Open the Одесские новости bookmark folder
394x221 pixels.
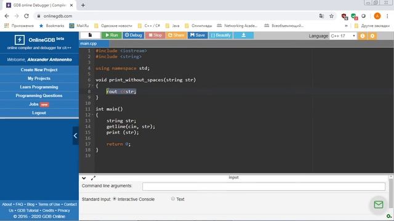[113, 26]
